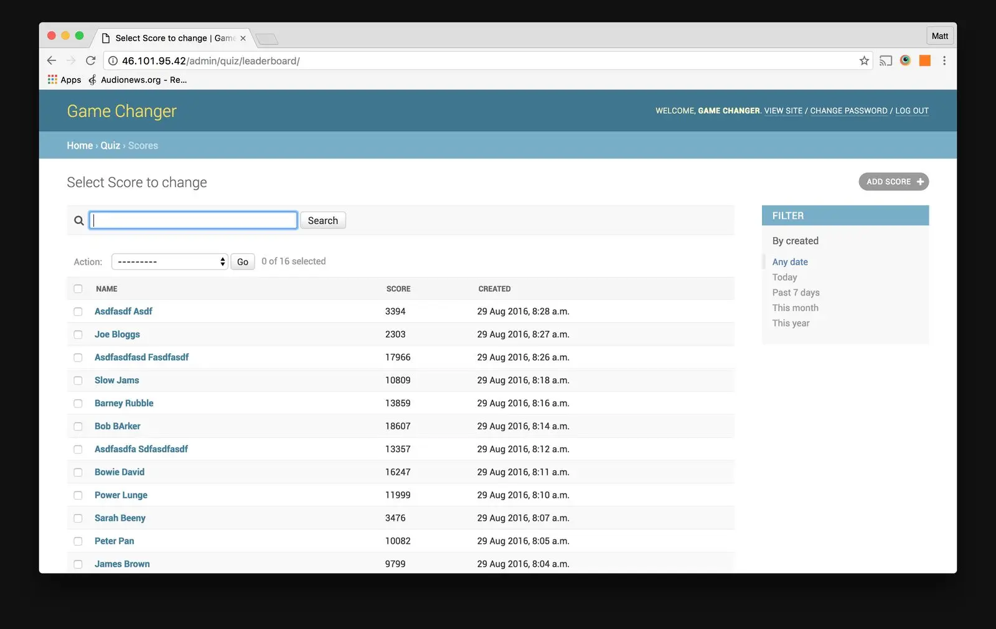Open the Chrome three-dot menu

(x=944, y=60)
